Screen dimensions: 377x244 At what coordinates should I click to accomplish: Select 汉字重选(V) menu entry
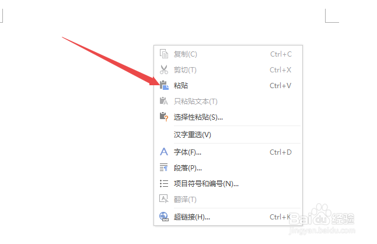pos(228,135)
